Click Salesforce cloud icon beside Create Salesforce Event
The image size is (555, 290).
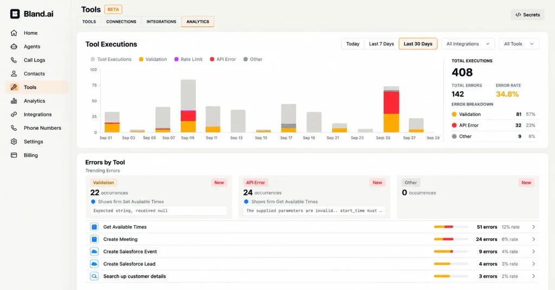(94, 252)
